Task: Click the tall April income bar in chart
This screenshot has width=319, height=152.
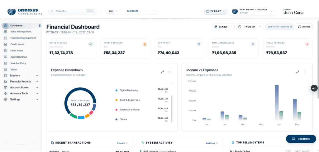Action: click(x=277, y=103)
